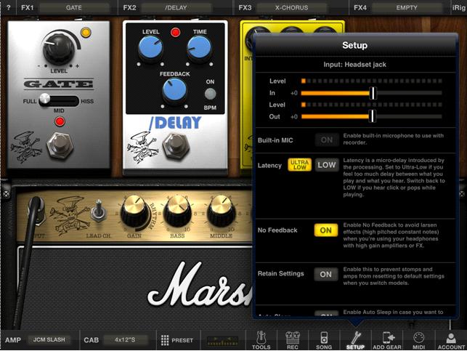Click the Delay pedal TIME knob

pyautogui.click(x=199, y=48)
